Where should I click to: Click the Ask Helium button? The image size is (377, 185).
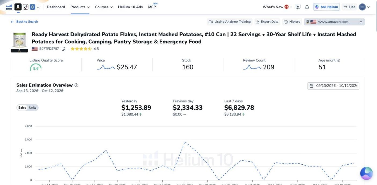(326, 7)
